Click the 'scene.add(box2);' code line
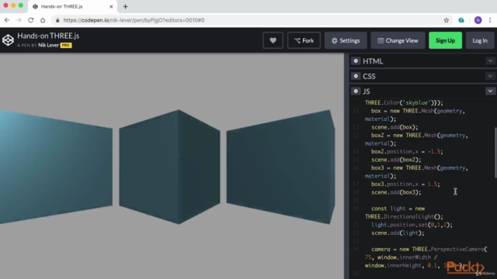This screenshot has width=497, height=279. 396,160
